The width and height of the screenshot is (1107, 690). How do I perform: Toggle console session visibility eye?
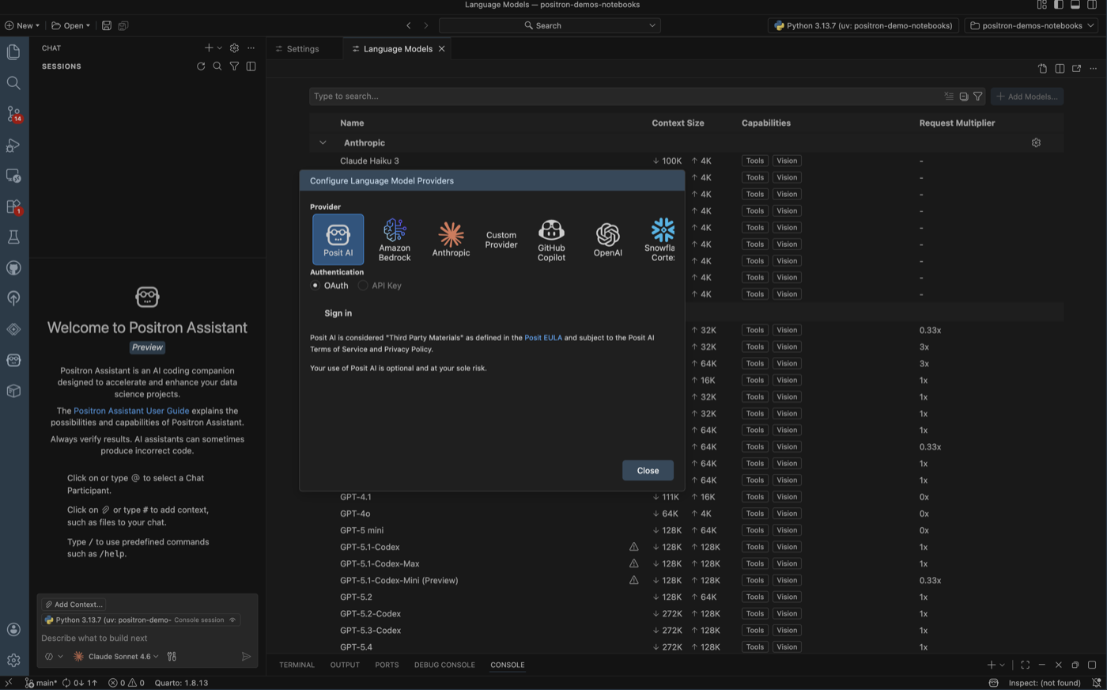(x=232, y=620)
